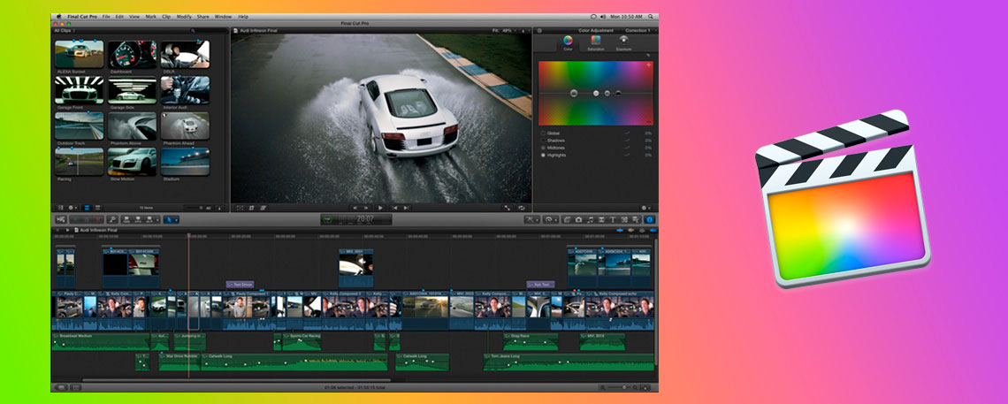The width and height of the screenshot is (1008, 404).
Task: Open the Select tool dropdown
Action: pos(171,219)
